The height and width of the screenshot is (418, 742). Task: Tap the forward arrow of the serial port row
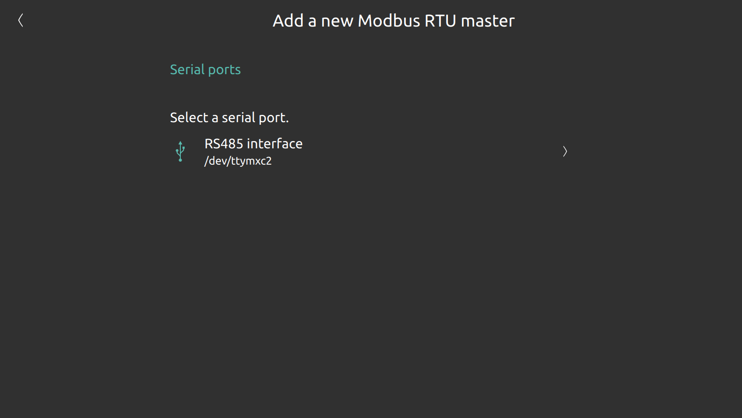(565, 151)
